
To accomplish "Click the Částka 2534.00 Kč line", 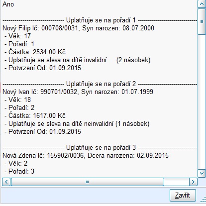I will [x=35, y=52].
